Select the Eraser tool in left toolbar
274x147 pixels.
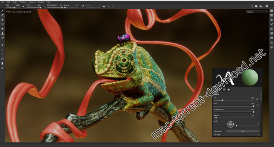point(2,15)
